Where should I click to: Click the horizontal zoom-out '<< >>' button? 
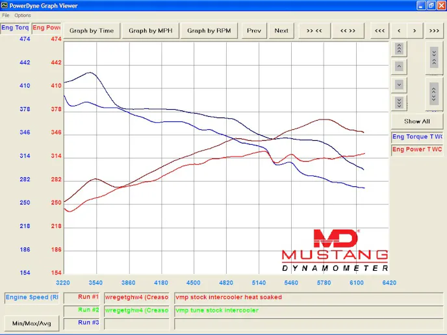348,31
